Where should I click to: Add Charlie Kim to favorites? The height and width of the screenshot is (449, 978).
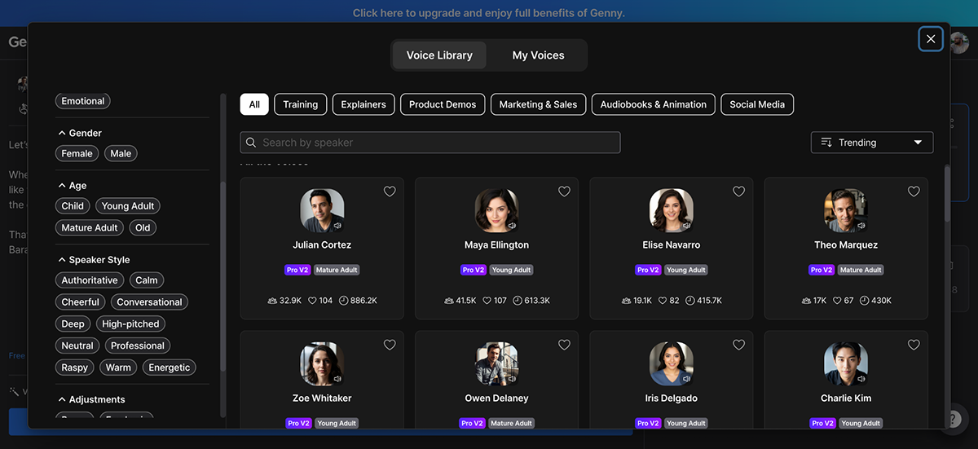click(914, 345)
